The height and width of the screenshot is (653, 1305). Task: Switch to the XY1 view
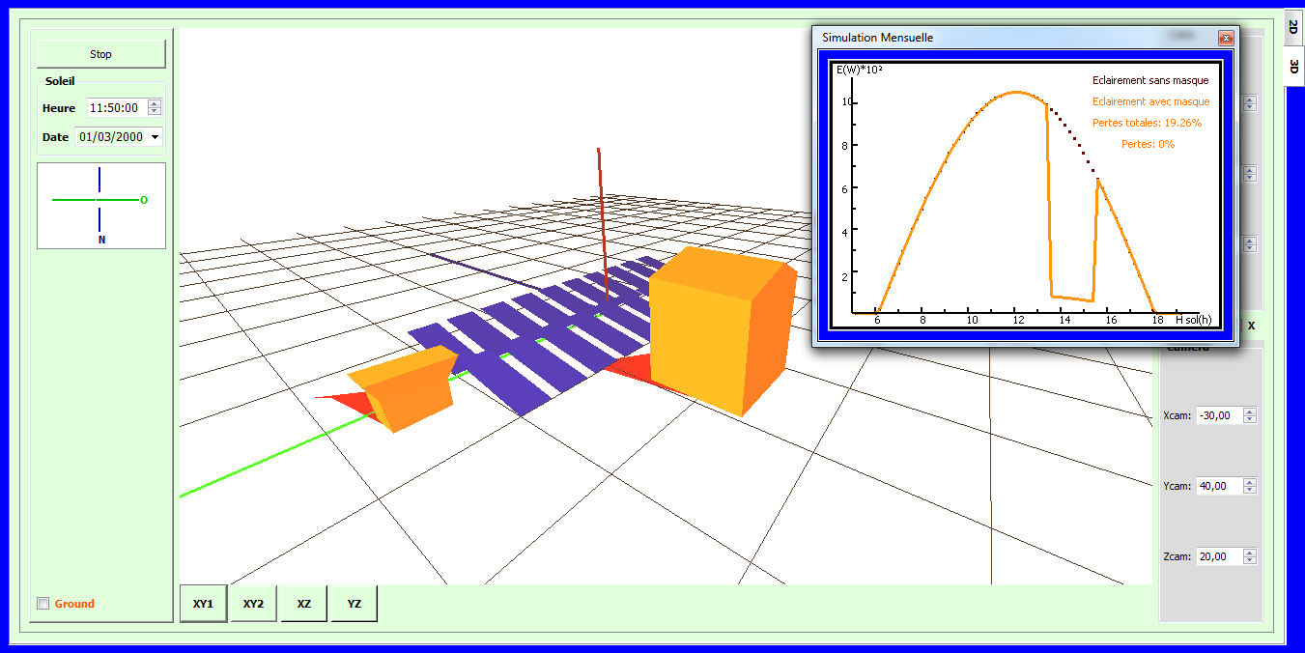(x=203, y=604)
